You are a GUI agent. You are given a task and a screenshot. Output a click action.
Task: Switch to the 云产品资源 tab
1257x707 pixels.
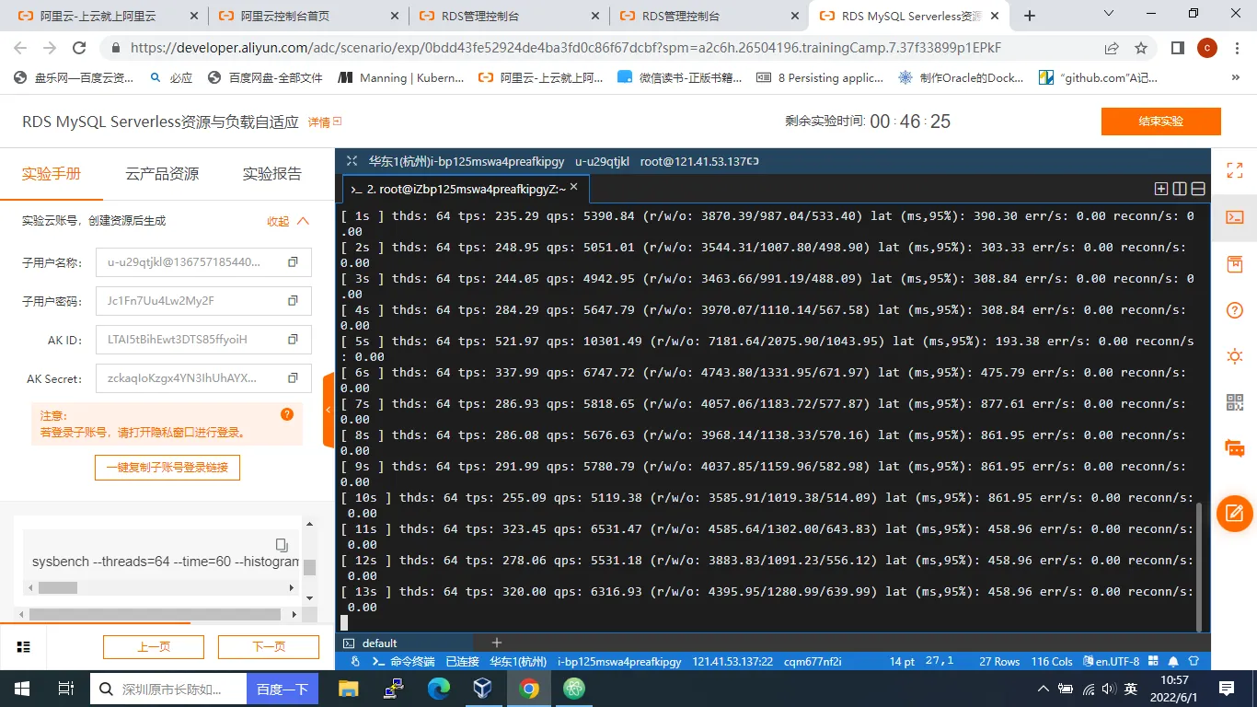(162, 174)
